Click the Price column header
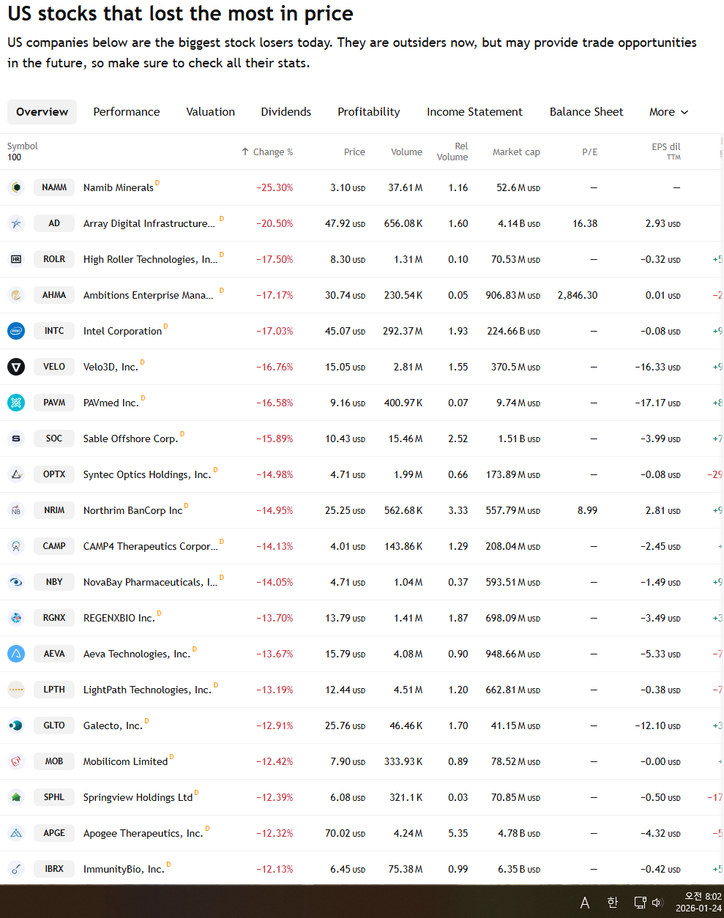The height and width of the screenshot is (918, 724). pos(354,152)
